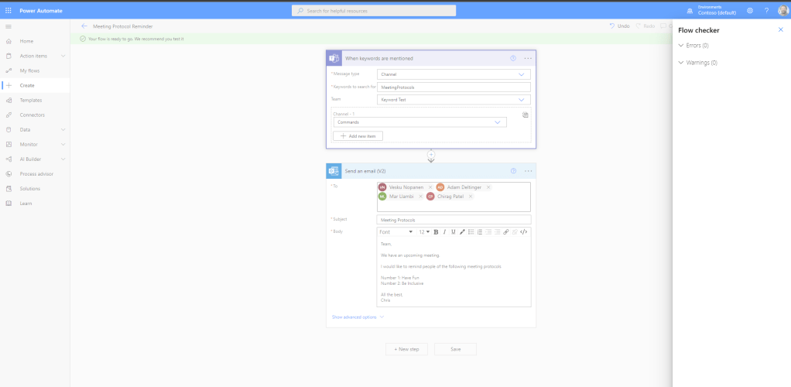
Task: Collapse the left navigation hamburger menu
Action: click(x=9, y=27)
